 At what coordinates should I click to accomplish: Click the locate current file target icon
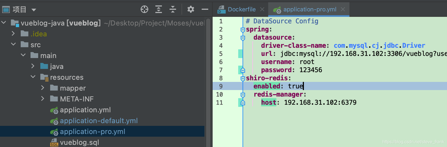click(x=144, y=9)
